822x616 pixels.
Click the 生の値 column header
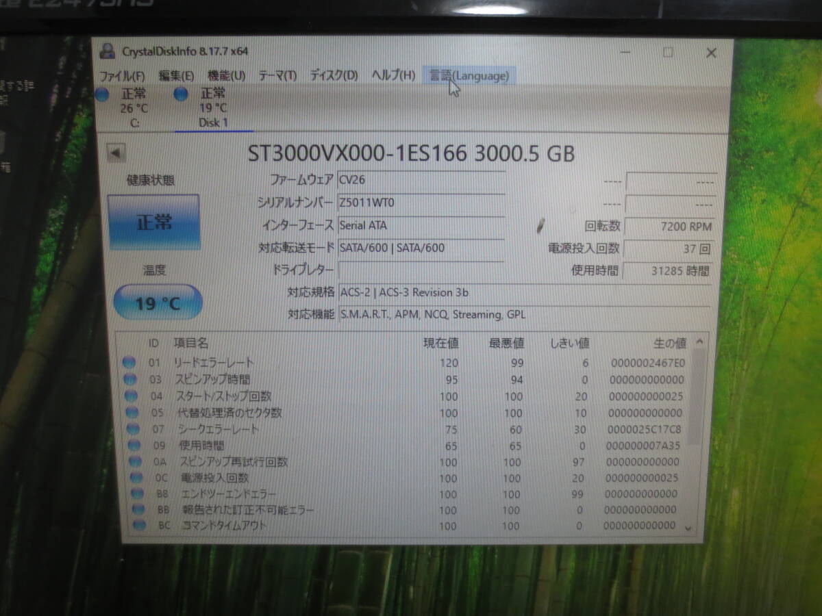click(669, 343)
